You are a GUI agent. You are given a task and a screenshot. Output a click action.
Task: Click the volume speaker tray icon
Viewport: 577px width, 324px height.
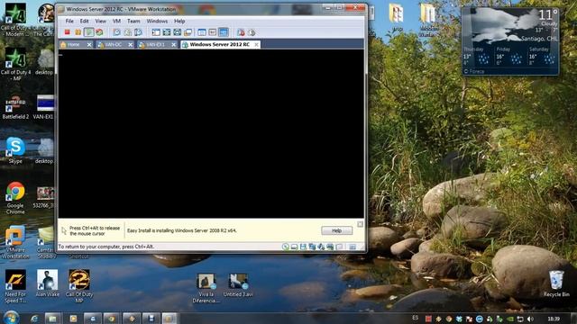pos(530,319)
